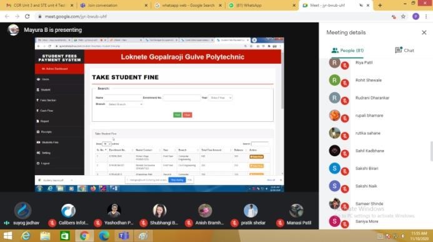Switch to the Chat tab
This screenshot has width=433, height=242.
(404, 50)
